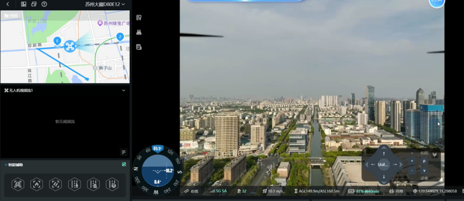Toggle the V video record button
This screenshot has height=201, width=464.
(x=424, y=171)
